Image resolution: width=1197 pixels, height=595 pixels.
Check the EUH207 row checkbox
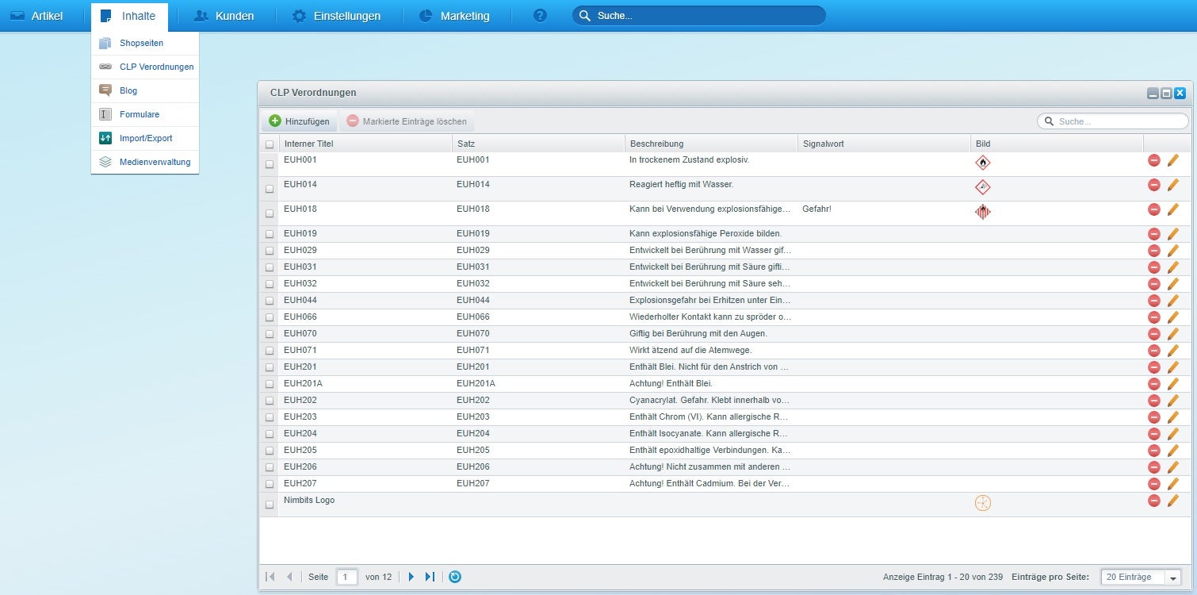coord(270,484)
